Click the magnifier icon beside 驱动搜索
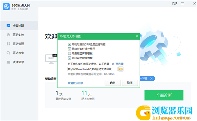197x121 pixels. [9, 53]
